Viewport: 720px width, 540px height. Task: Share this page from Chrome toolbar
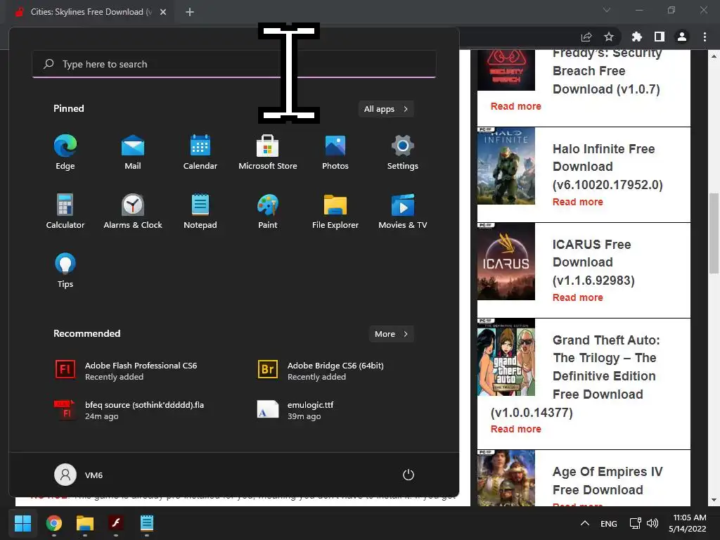586,37
